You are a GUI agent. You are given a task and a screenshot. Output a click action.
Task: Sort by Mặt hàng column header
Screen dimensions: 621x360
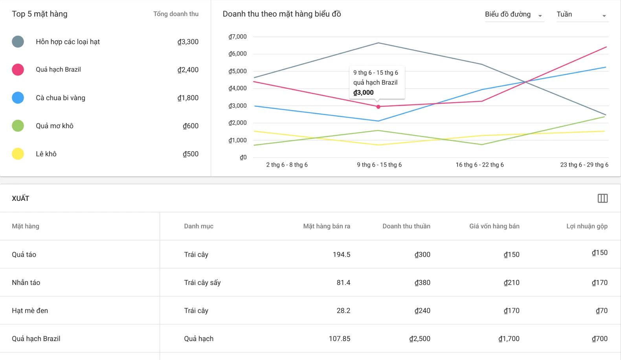coord(26,226)
